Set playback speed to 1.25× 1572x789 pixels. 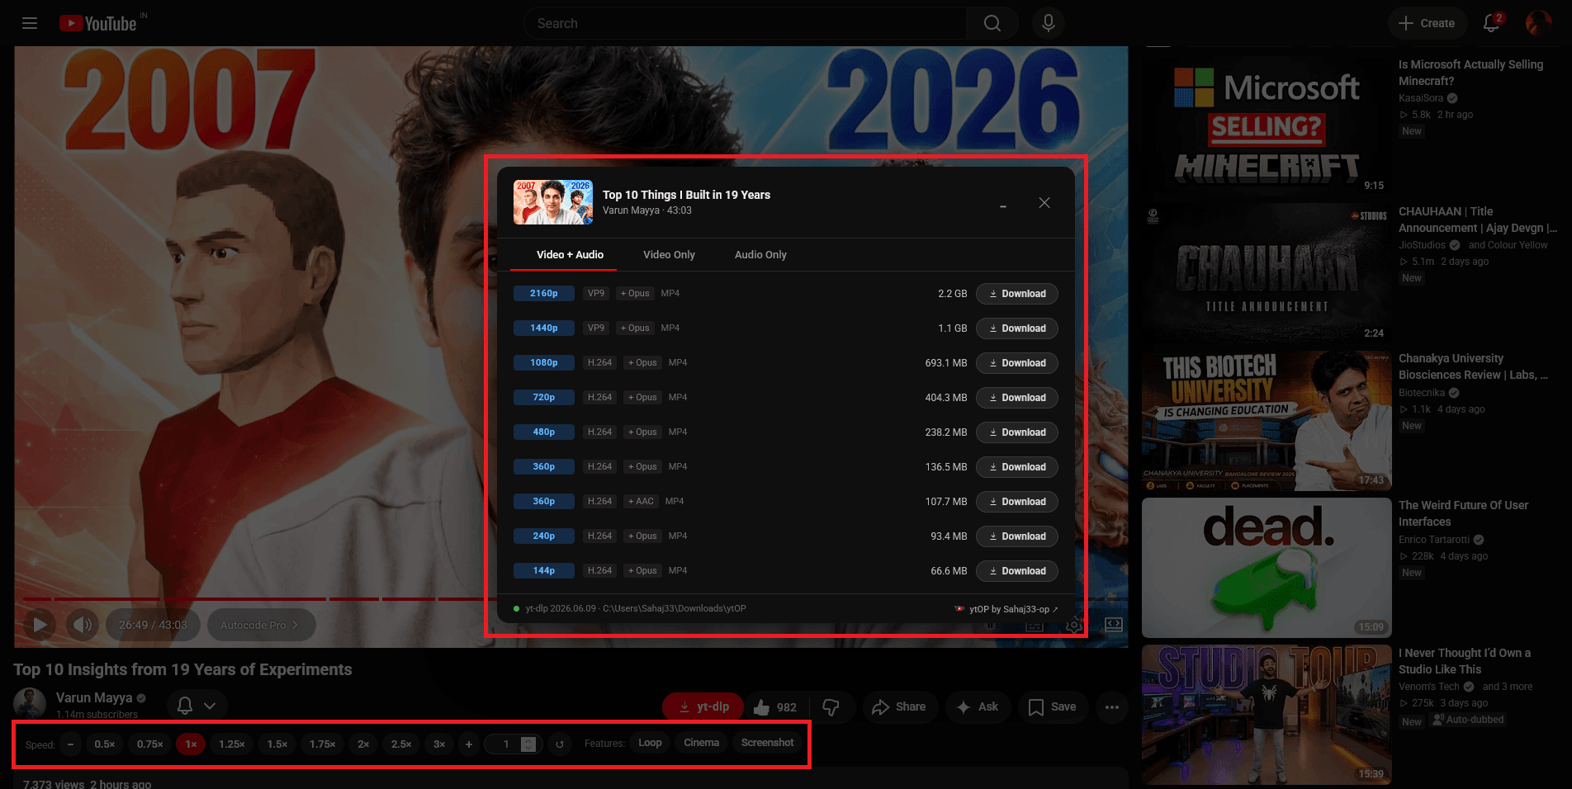pos(232,744)
